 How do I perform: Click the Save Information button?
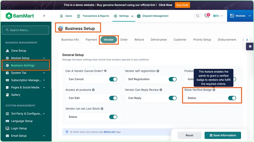223,135
